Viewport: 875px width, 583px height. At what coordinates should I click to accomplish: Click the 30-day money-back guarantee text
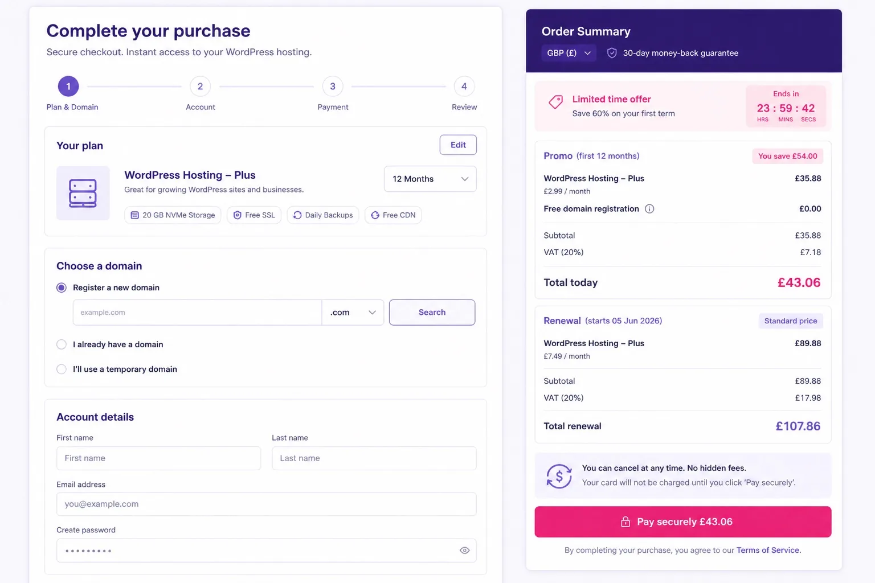click(x=680, y=53)
